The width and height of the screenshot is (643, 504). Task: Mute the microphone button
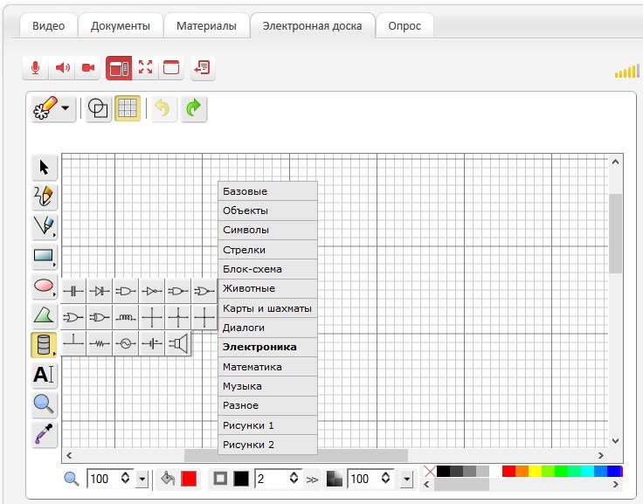pos(36,67)
